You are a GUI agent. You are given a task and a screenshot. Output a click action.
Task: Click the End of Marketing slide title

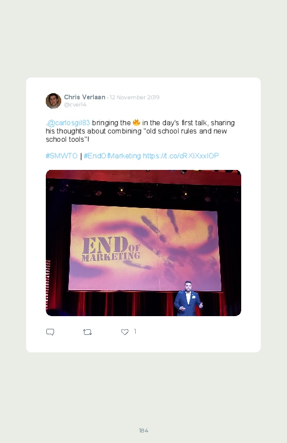[x=111, y=249]
